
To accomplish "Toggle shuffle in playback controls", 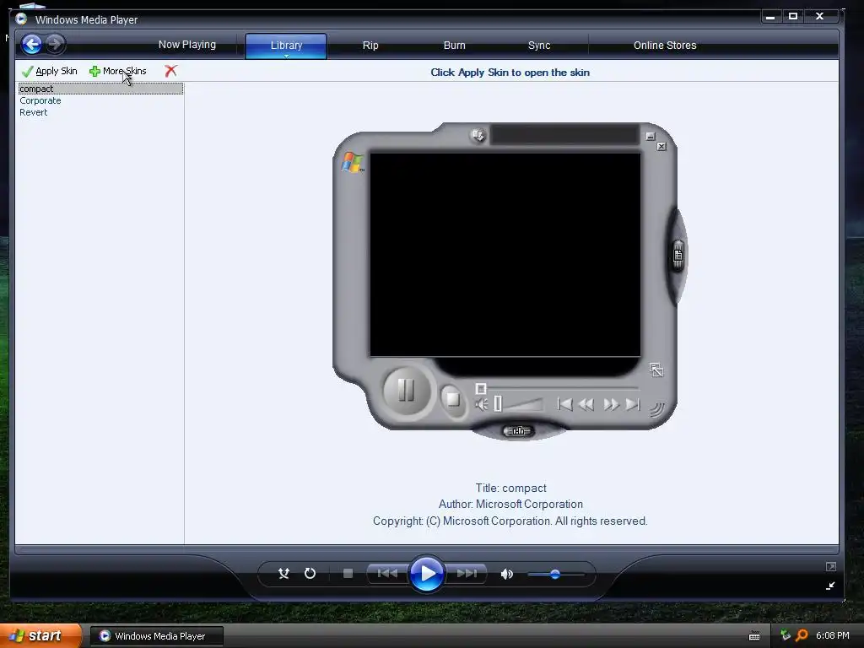I will point(283,574).
